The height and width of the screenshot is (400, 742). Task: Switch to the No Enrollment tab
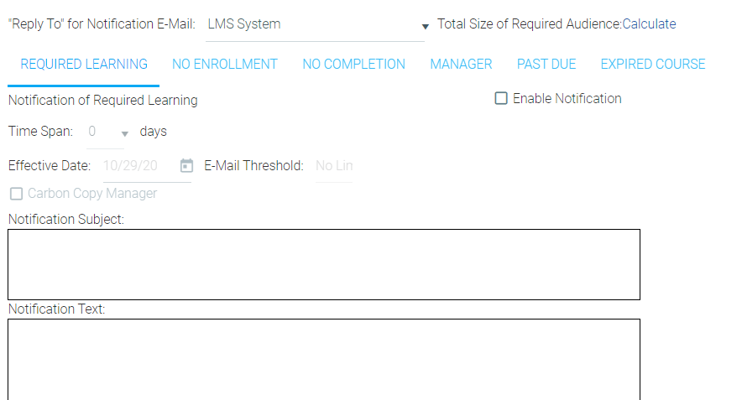click(x=225, y=65)
